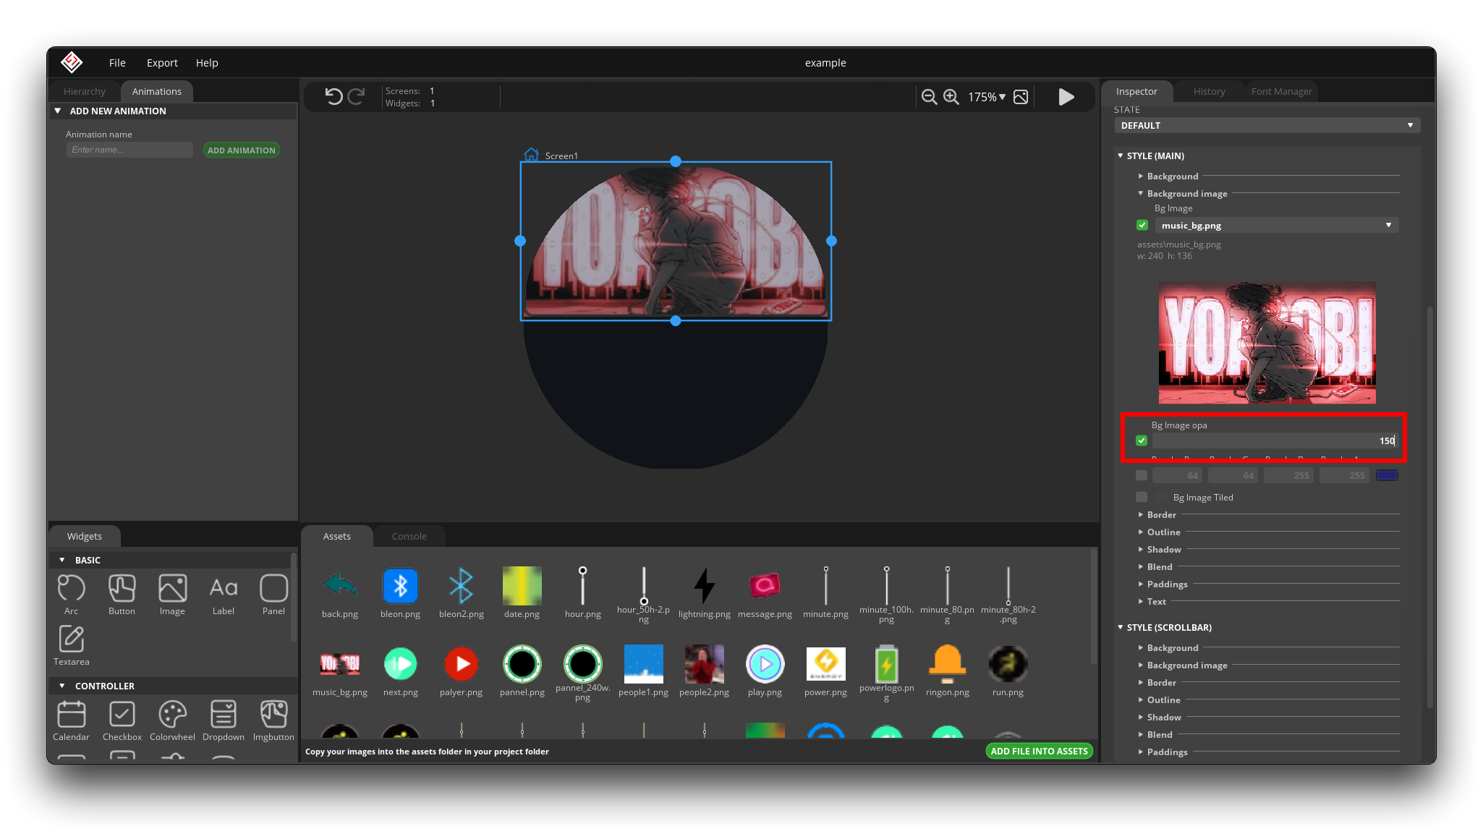The width and height of the screenshot is (1483, 834).
Task: Select the Textarea widget
Action: 71,645
